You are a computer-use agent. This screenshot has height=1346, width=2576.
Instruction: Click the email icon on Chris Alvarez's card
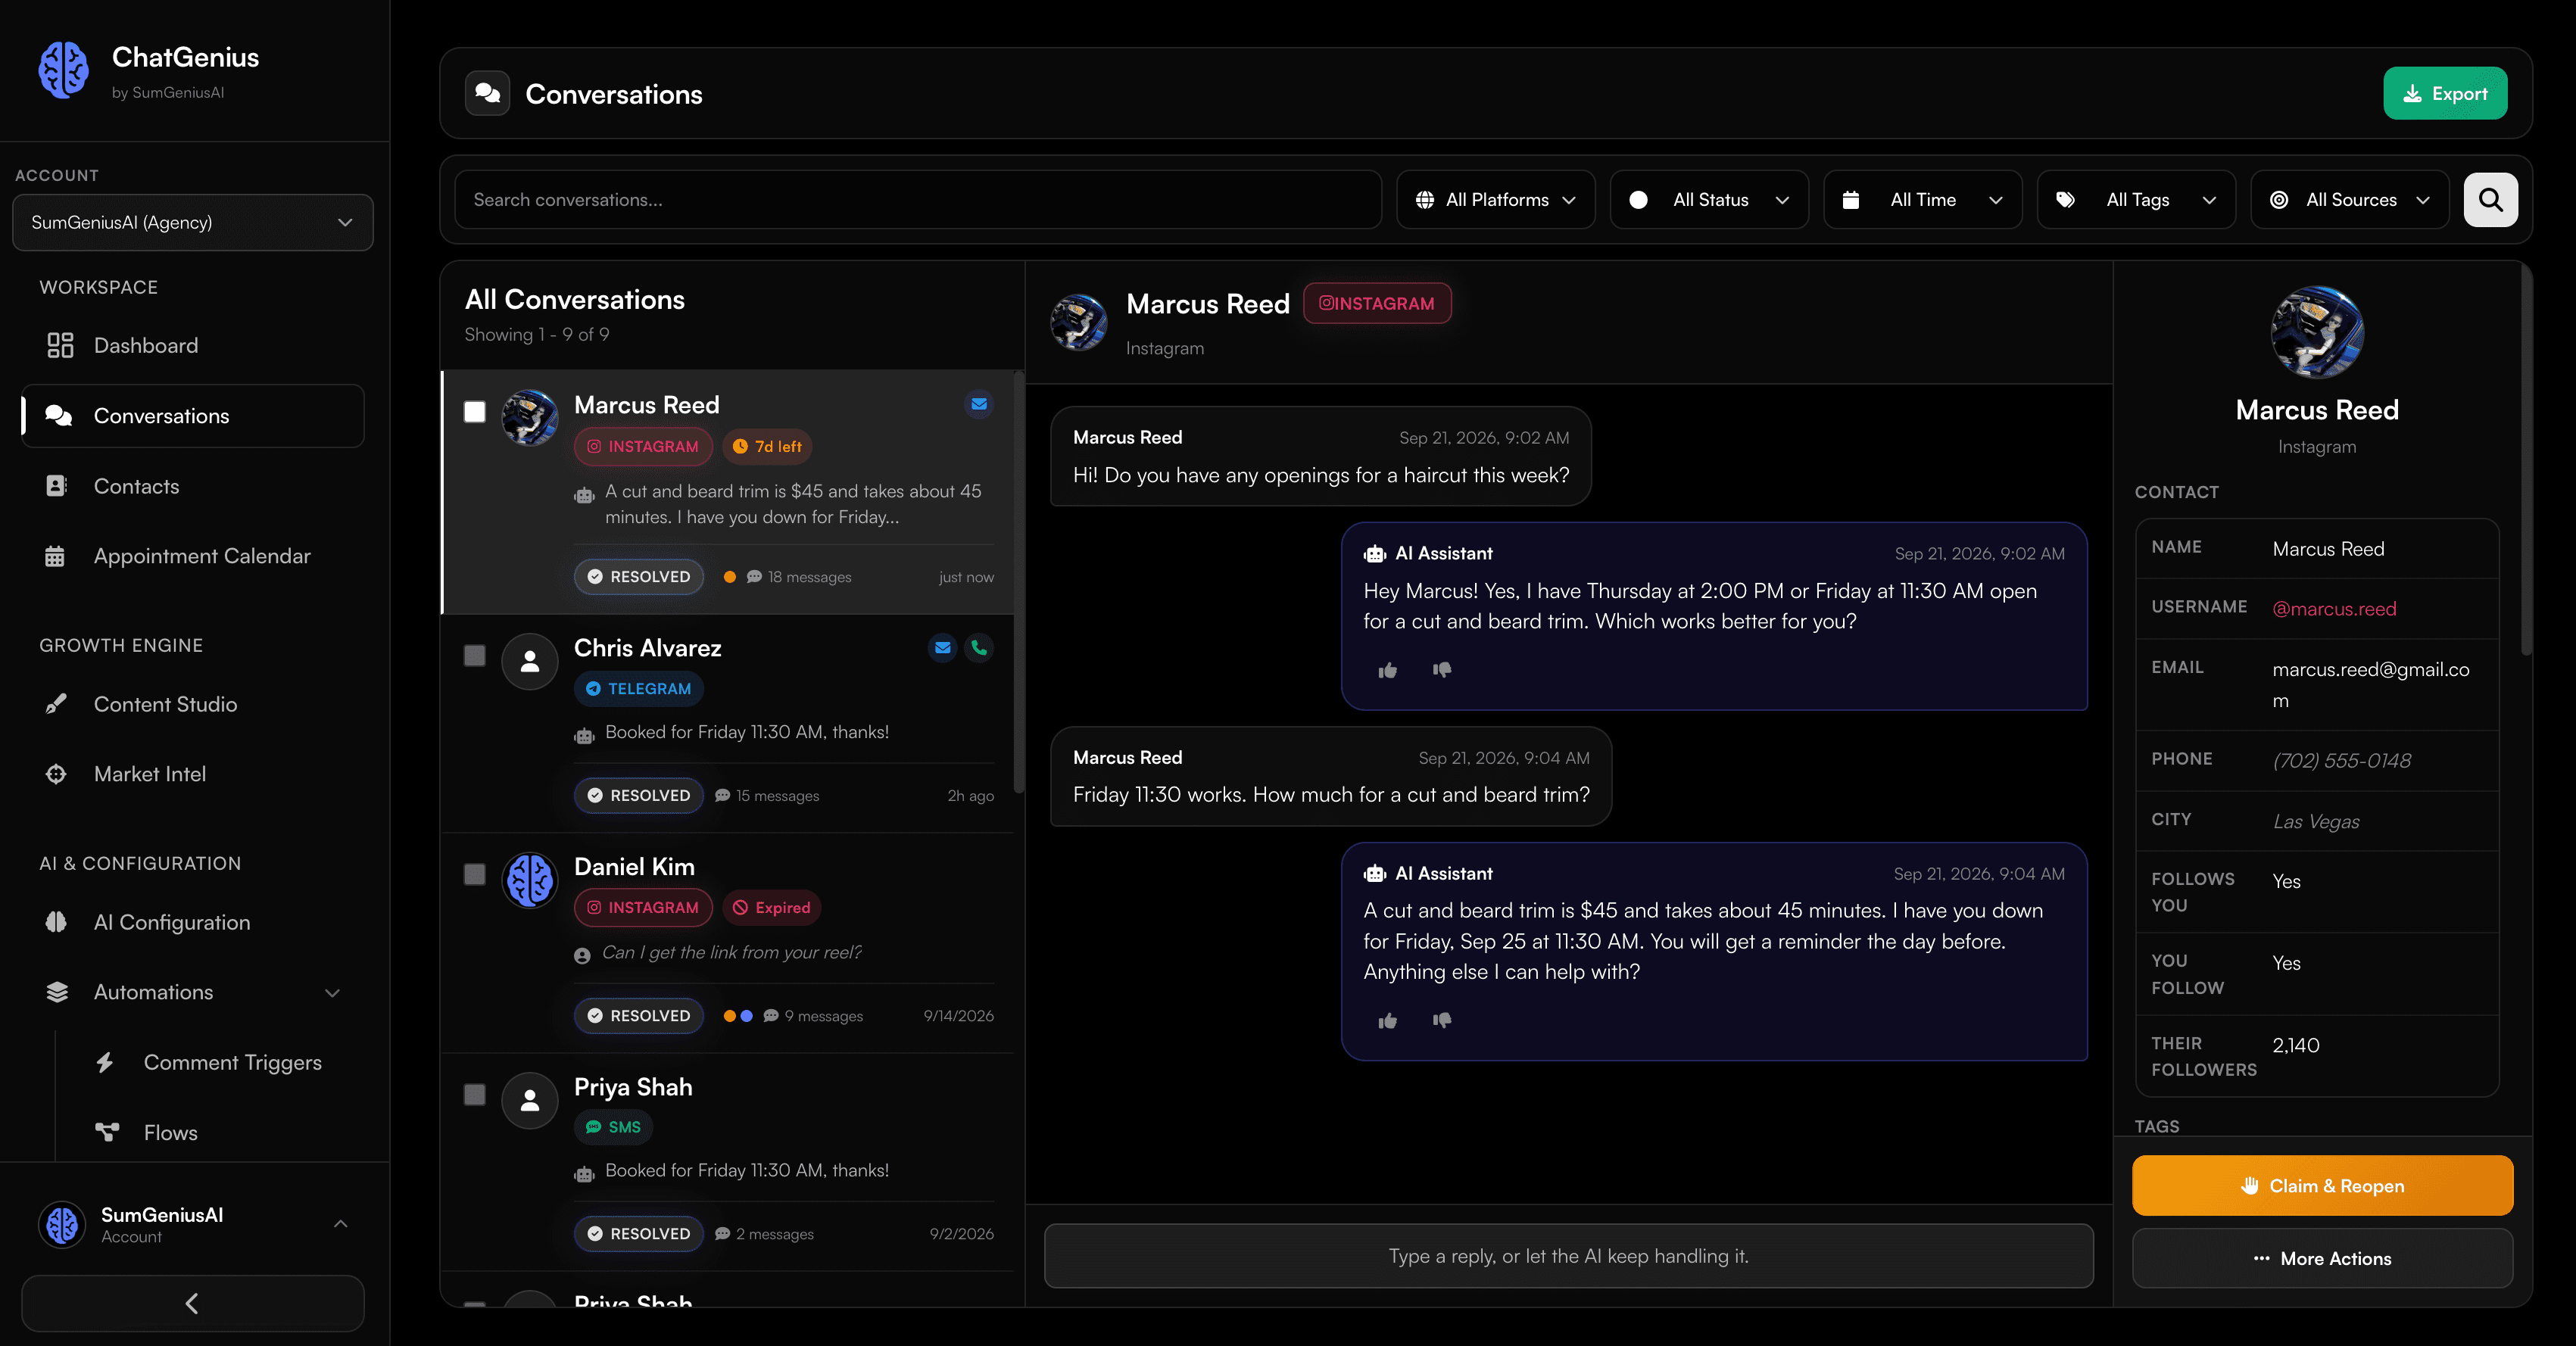tap(942, 648)
